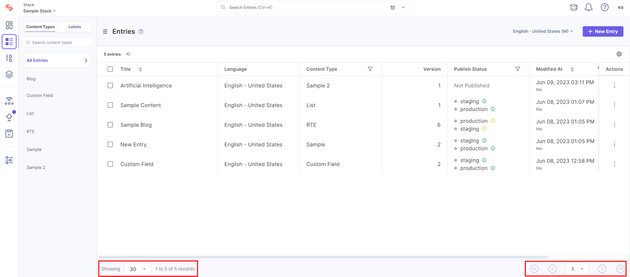Viewport: 630px width, 277px height.
Task: Refresh the entries list count
Action: [x=128, y=54]
